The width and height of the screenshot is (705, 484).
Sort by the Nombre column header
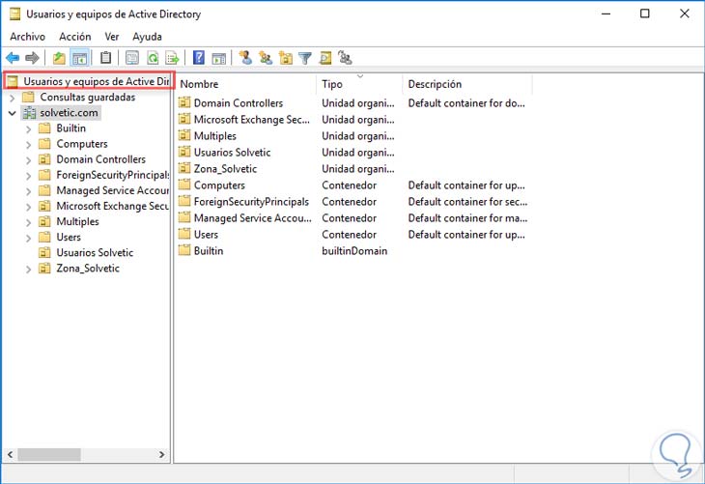click(246, 84)
